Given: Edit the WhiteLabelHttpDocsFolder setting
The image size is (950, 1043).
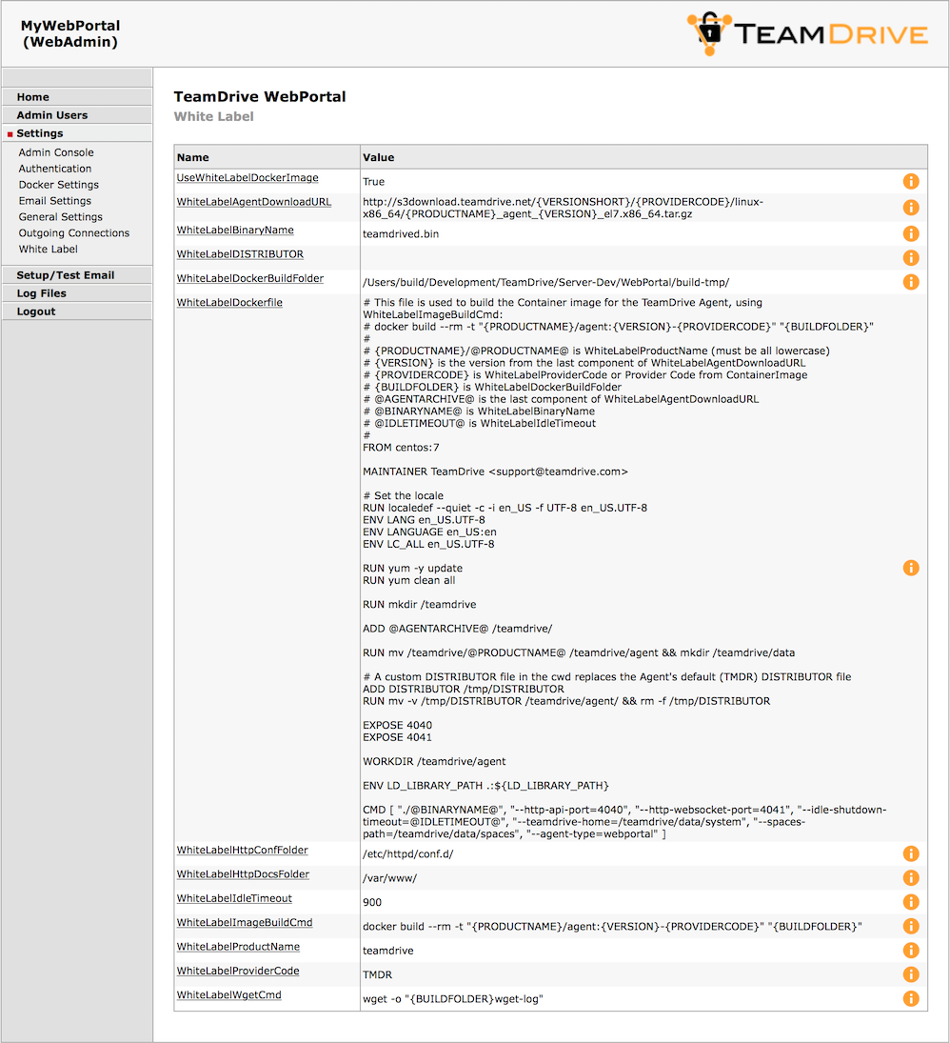Looking at the screenshot, I should (x=243, y=874).
